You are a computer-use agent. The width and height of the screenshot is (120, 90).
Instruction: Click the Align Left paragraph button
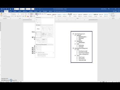pos(31,16)
